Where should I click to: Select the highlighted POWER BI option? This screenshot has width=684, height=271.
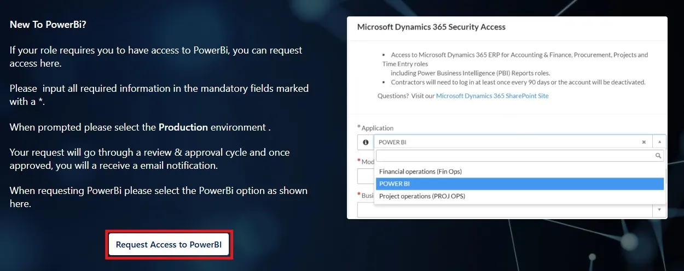pos(519,184)
